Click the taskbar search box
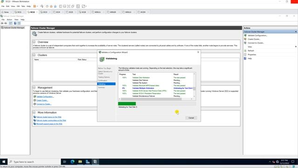Viewport: 298px width, 168px height. tap(34, 162)
